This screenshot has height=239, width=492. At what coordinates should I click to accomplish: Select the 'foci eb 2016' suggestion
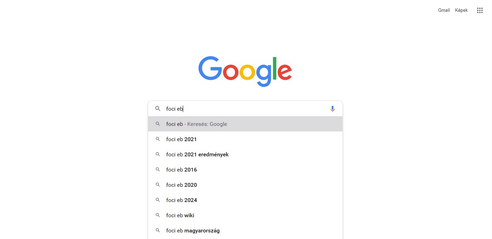[x=245, y=169]
